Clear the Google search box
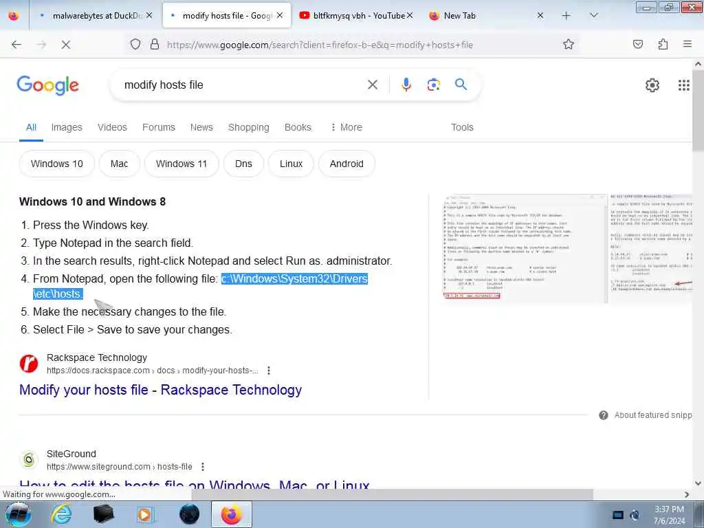 point(372,85)
